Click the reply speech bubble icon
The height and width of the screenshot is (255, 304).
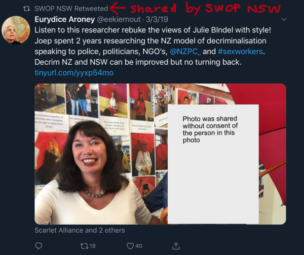(x=39, y=246)
